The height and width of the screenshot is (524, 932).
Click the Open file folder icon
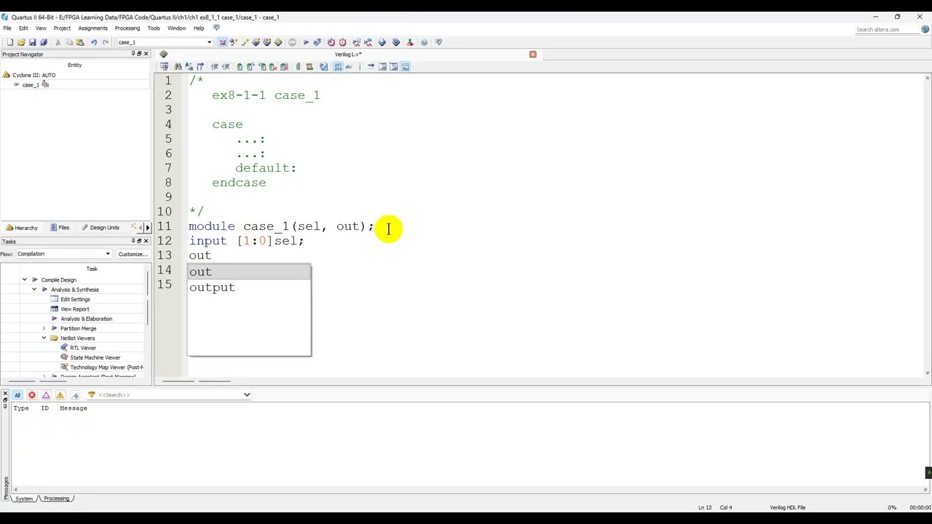click(21, 42)
